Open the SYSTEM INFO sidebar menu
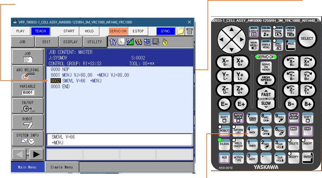This screenshot has height=178, width=322. click(x=28, y=139)
